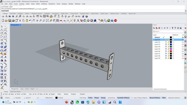Delete layer with red X icon

pos(159,28)
